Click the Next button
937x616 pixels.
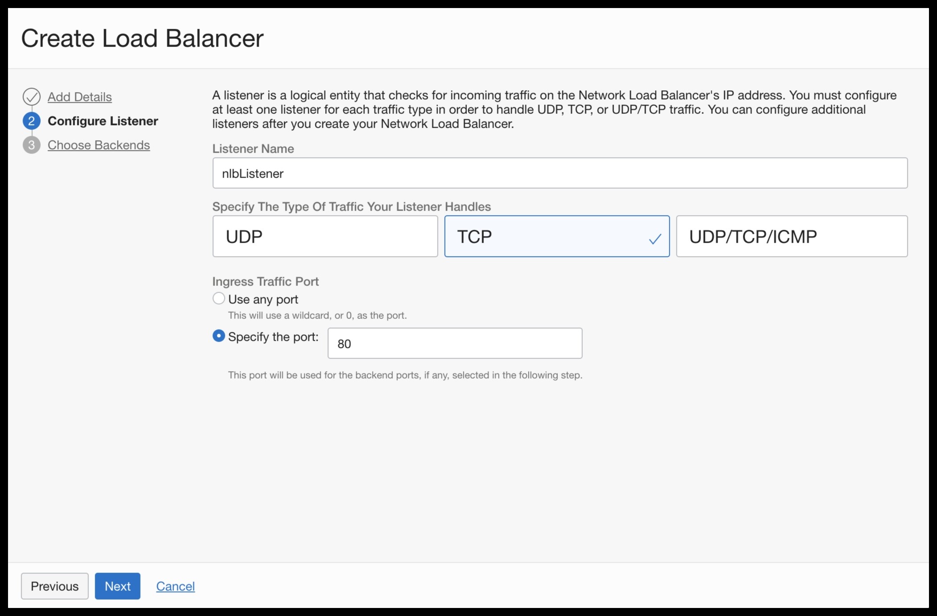click(x=117, y=586)
